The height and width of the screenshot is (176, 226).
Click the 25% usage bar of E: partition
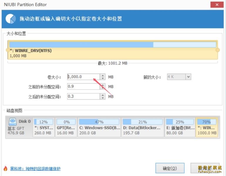point(180,122)
